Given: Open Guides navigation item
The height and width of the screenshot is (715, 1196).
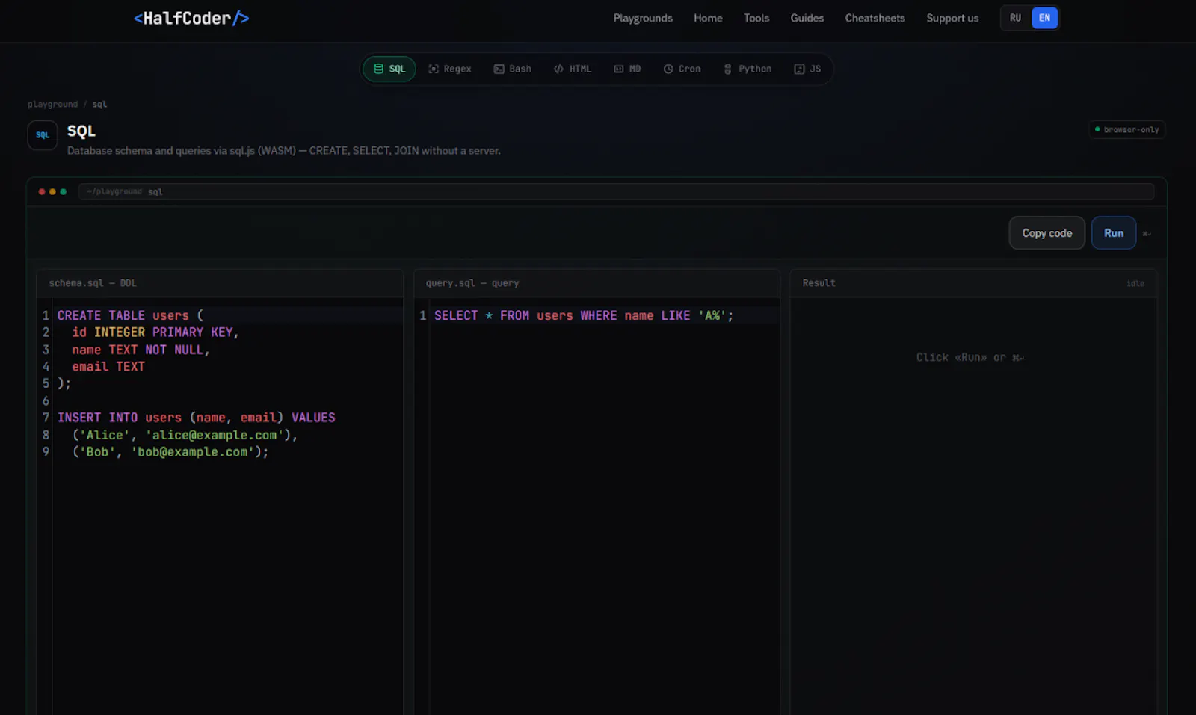Looking at the screenshot, I should click(x=807, y=18).
